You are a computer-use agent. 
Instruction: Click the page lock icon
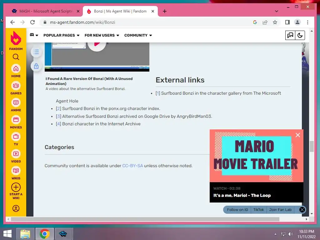click(36, 66)
